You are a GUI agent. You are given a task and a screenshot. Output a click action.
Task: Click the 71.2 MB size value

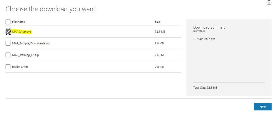coord(160,55)
